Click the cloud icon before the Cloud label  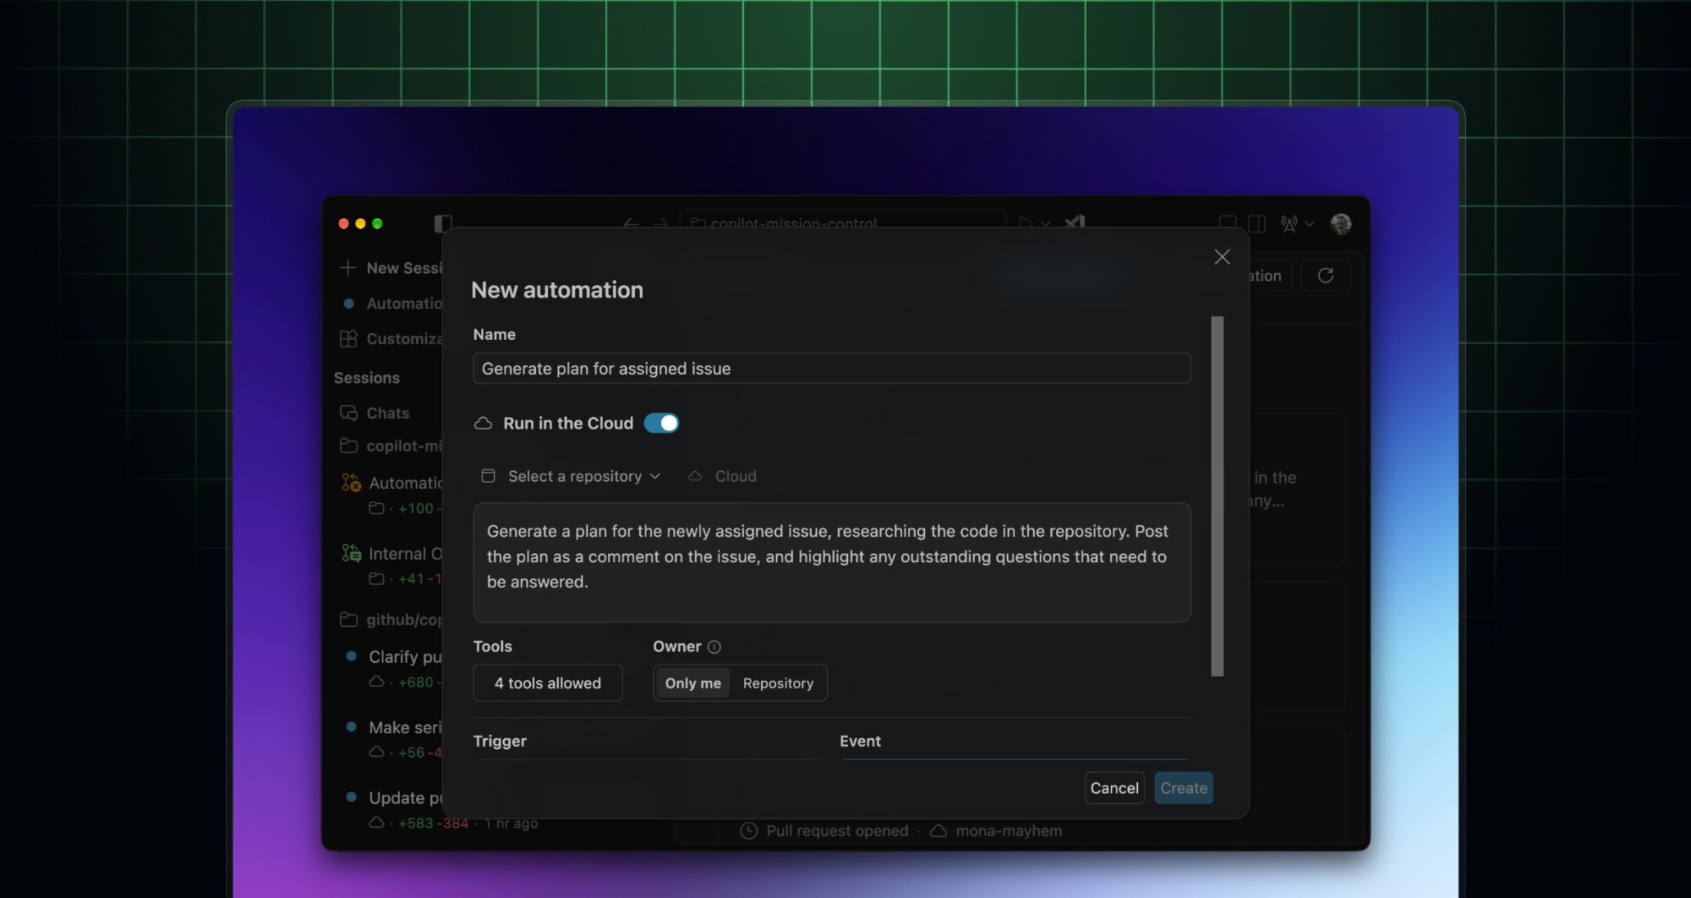click(x=696, y=476)
